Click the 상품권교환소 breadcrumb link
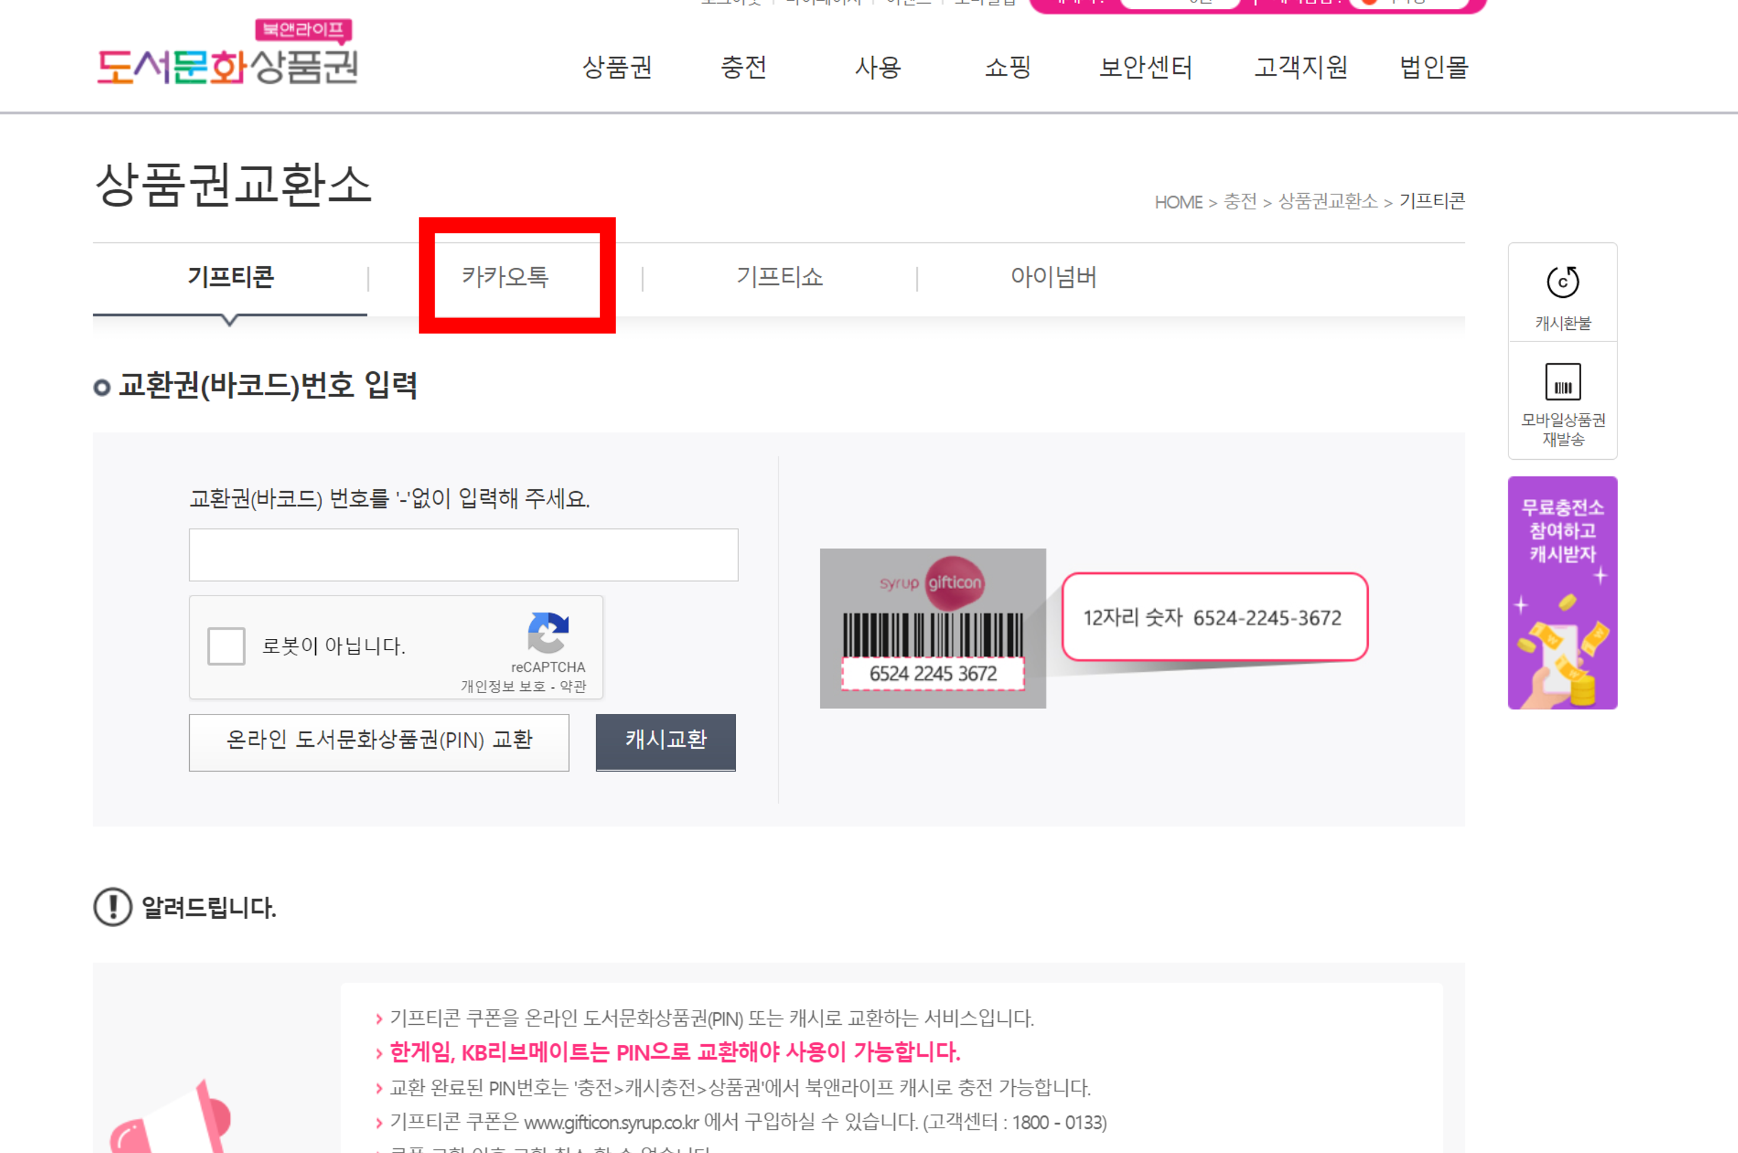This screenshot has width=1738, height=1153. point(1328,202)
